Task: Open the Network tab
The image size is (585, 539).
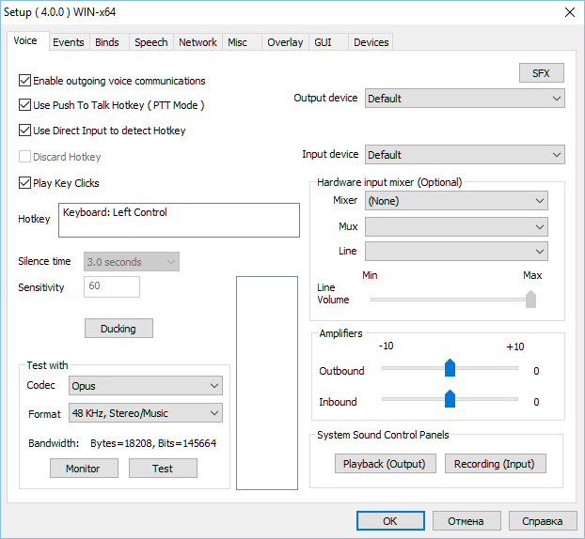Action: pos(198,42)
